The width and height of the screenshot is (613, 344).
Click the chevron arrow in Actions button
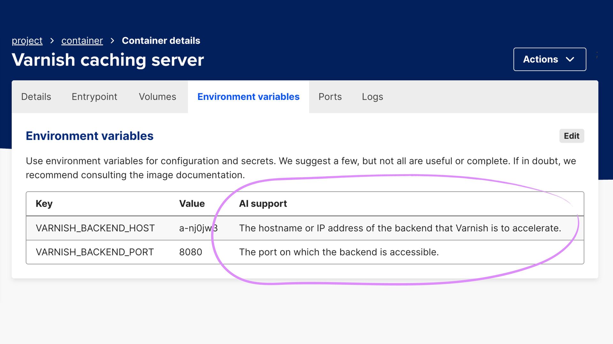[x=570, y=60]
